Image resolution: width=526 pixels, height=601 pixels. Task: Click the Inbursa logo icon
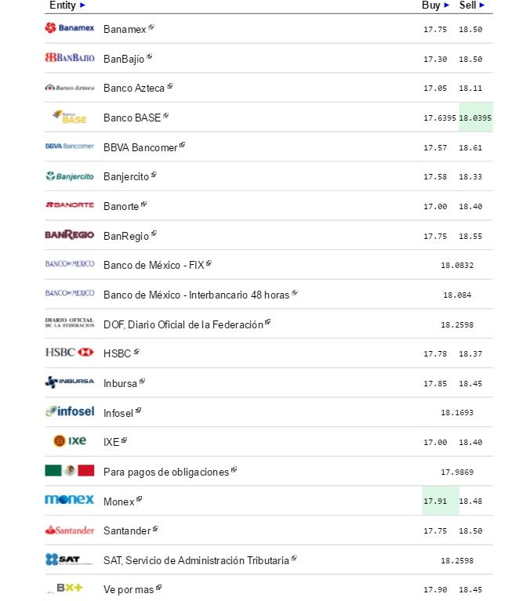(x=70, y=382)
